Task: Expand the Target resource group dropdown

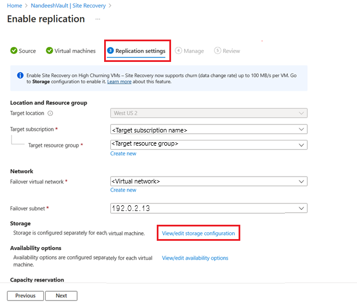Action: pos(208,144)
